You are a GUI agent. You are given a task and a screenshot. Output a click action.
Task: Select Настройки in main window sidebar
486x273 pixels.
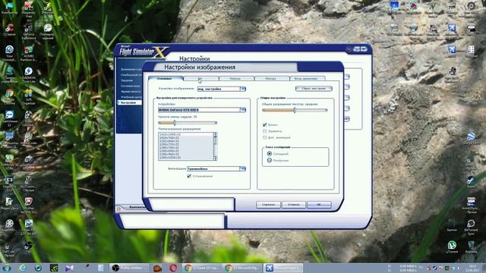tap(129, 102)
